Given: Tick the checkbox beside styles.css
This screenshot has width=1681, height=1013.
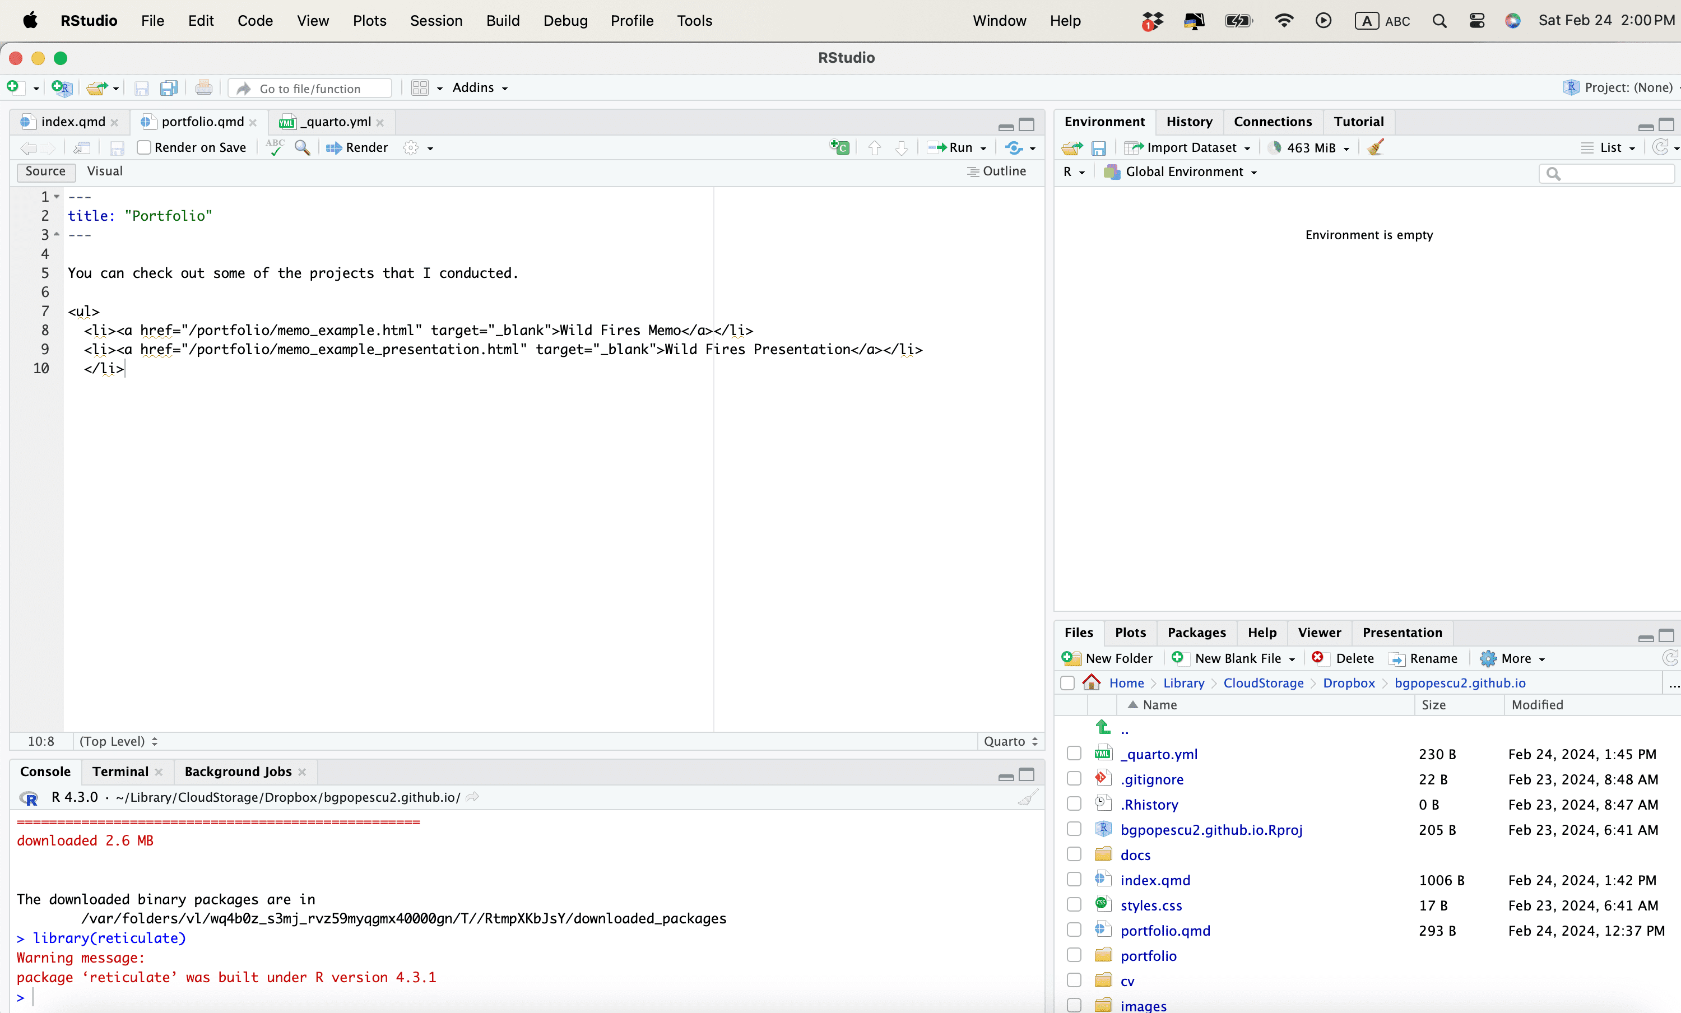Looking at the screenshot, I should (x=1074, y=905).
